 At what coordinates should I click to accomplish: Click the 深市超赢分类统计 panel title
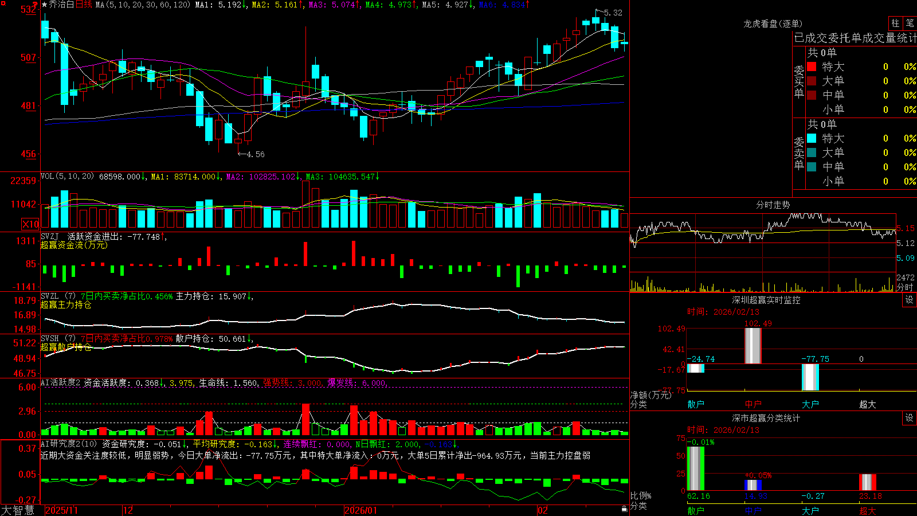tap(766, 418)
